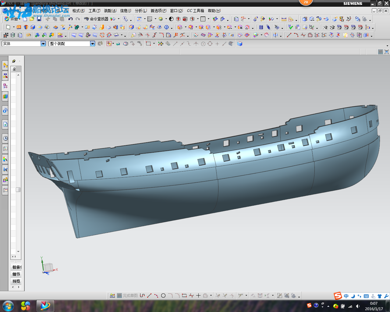Click the Open file folder icon
The height and width of the screenshot is (312, 390).
coord(32,19)
